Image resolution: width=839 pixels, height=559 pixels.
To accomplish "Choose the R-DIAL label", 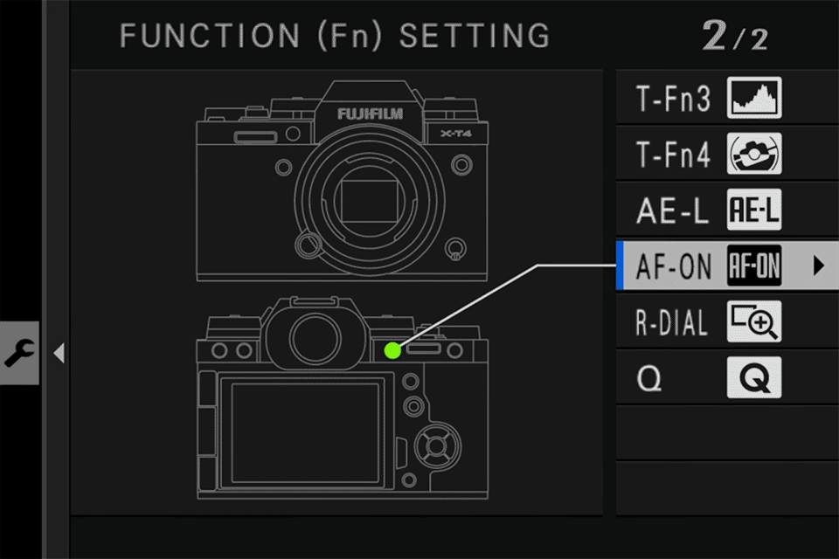I will pos(671,323).
